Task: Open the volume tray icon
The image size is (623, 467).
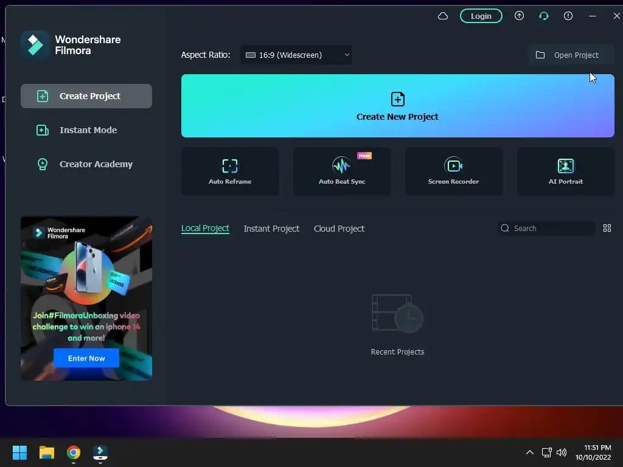Action: click(562, 452)
